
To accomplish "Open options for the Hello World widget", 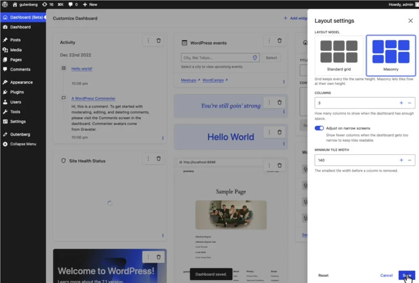I will (269, 132).
